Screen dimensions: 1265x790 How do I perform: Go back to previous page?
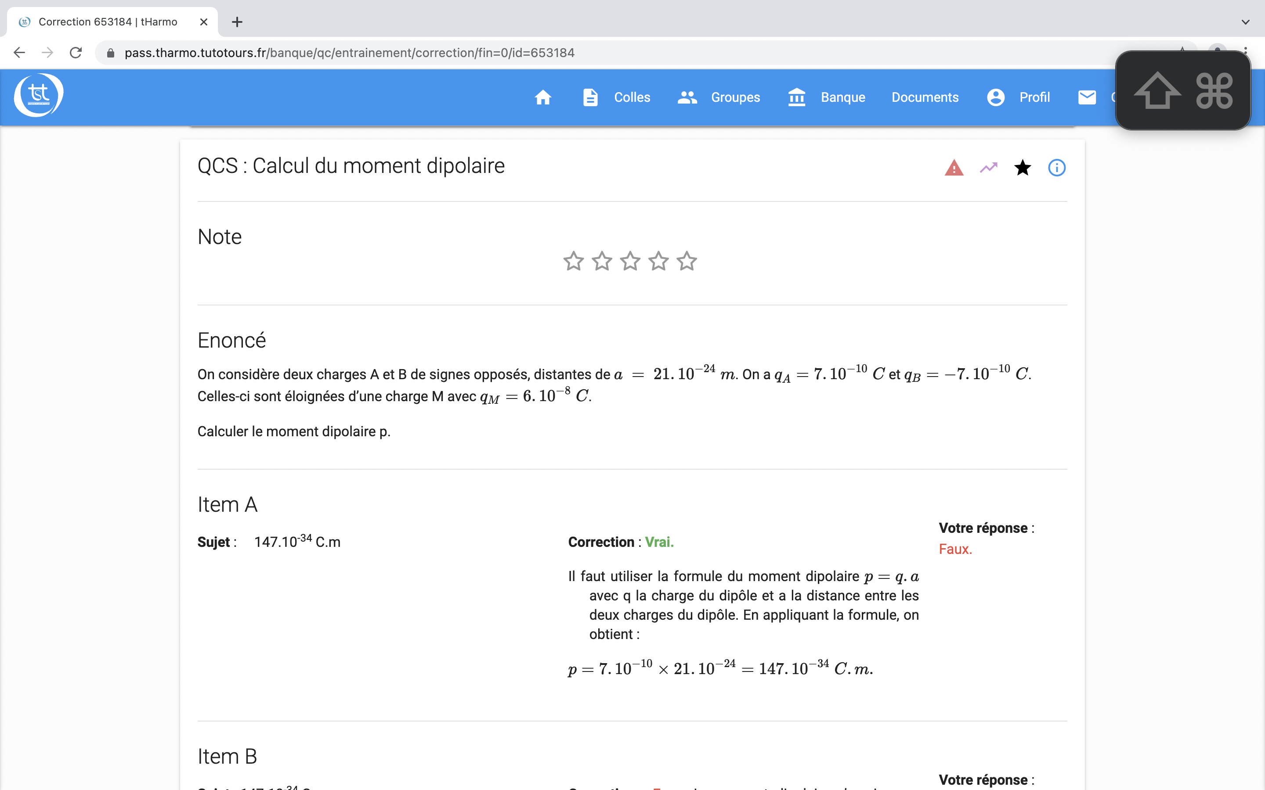point(19,53)
